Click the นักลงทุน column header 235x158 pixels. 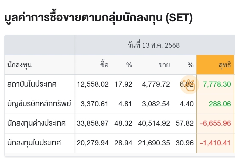tap(19, 65)
